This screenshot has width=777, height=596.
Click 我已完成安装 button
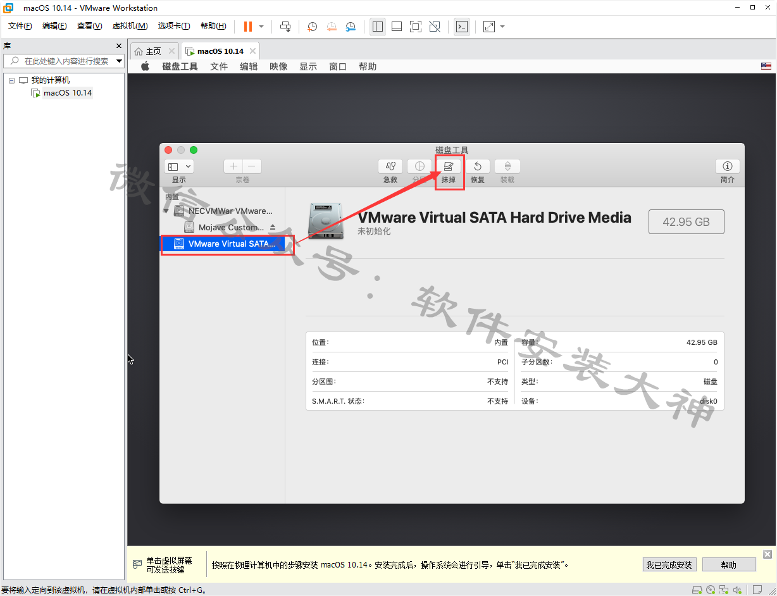pyautogui.click(x=669, y=565)
